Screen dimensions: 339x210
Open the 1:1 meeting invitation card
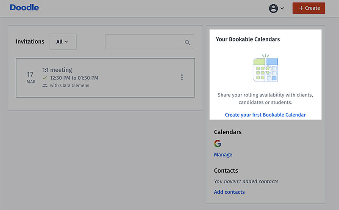point(105,78)
